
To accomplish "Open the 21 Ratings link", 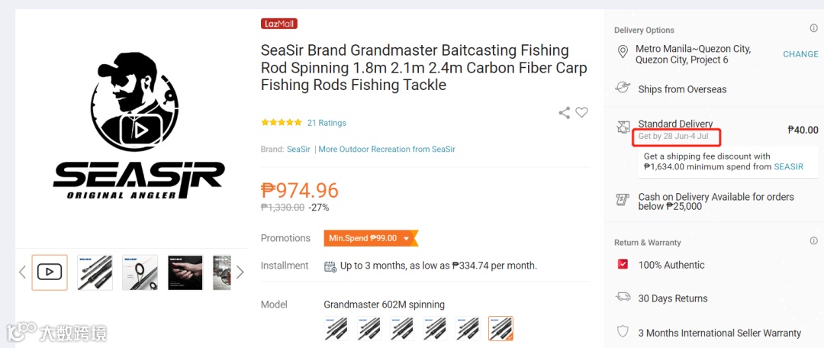I will point(327,123).
